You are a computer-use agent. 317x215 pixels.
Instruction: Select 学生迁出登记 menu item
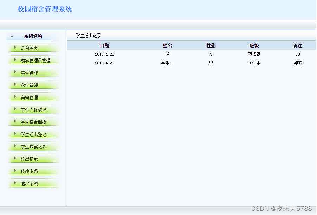pos(33,135)
